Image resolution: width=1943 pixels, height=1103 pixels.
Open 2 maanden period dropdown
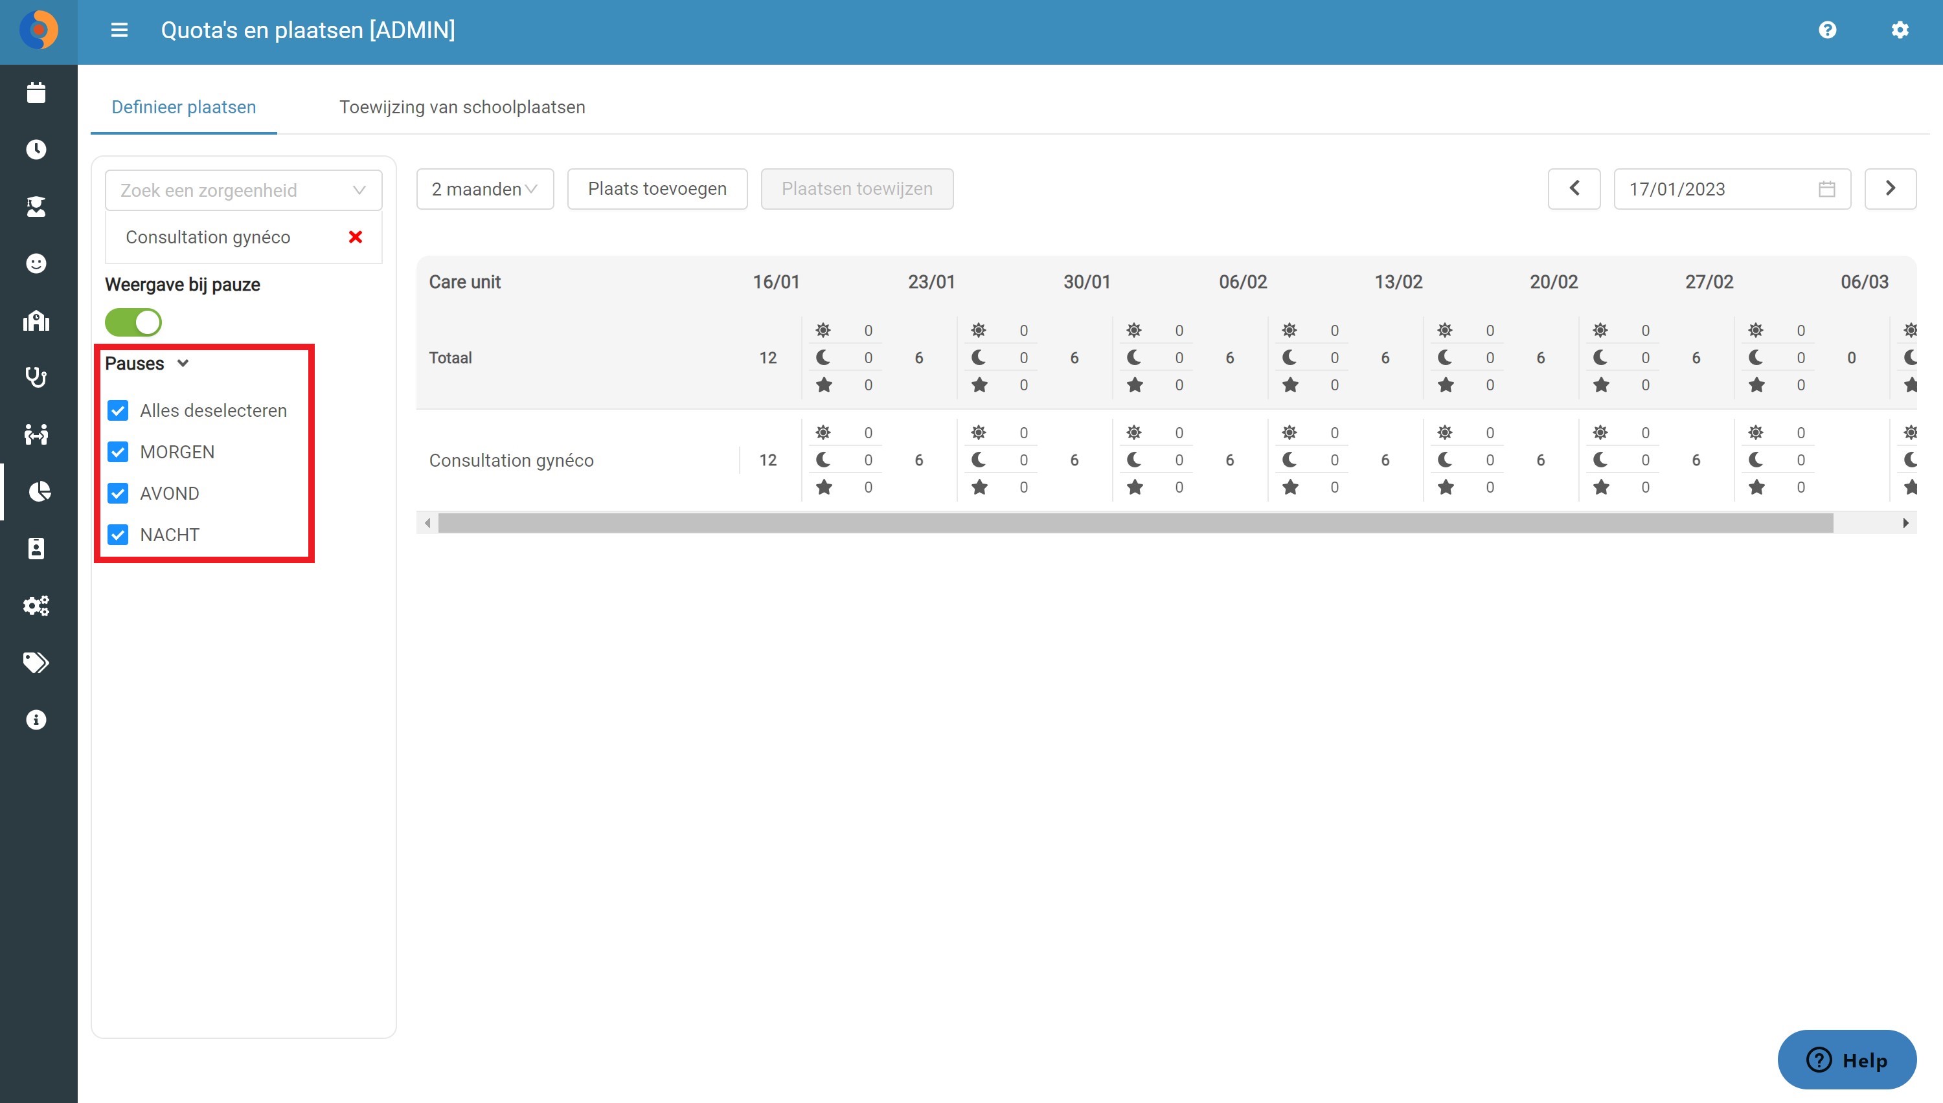pos(485,188)
